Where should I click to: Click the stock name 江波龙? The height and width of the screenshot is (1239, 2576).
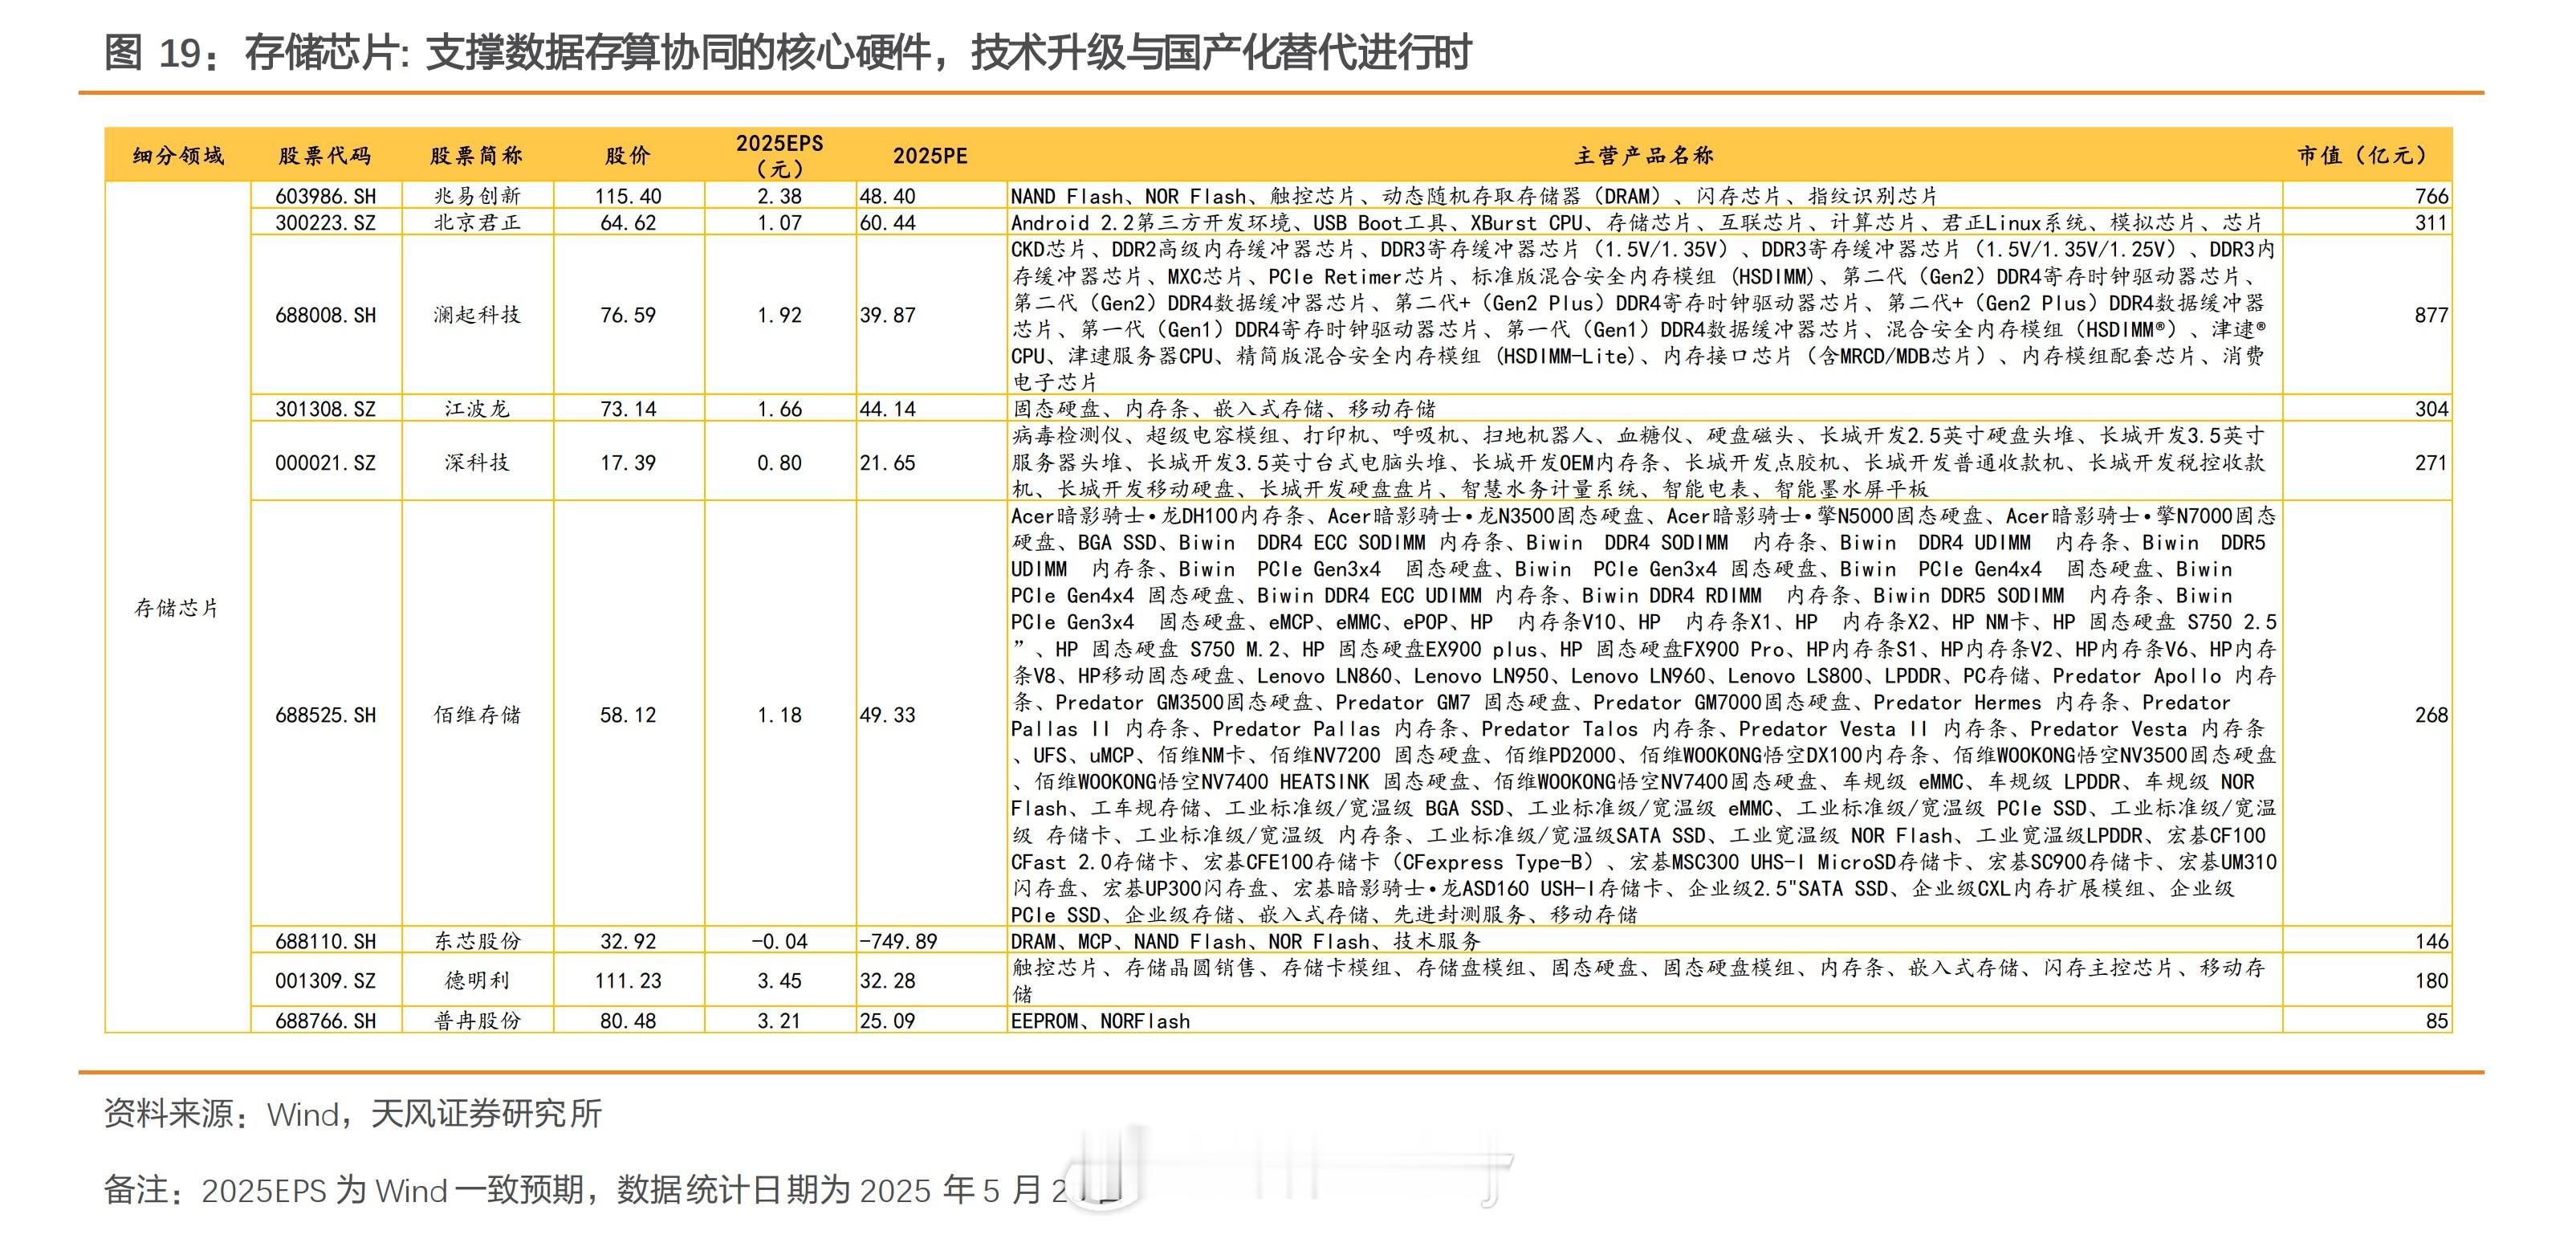[x=477, y=408]
